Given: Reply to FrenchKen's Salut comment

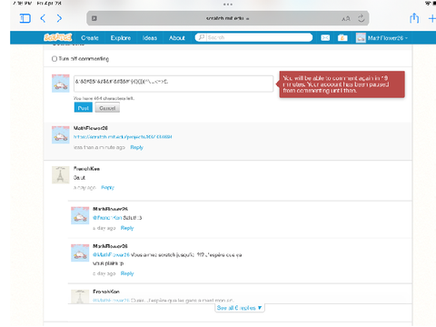Looking at the screenshot, I should pyautogui.click(x=107, y=187).
